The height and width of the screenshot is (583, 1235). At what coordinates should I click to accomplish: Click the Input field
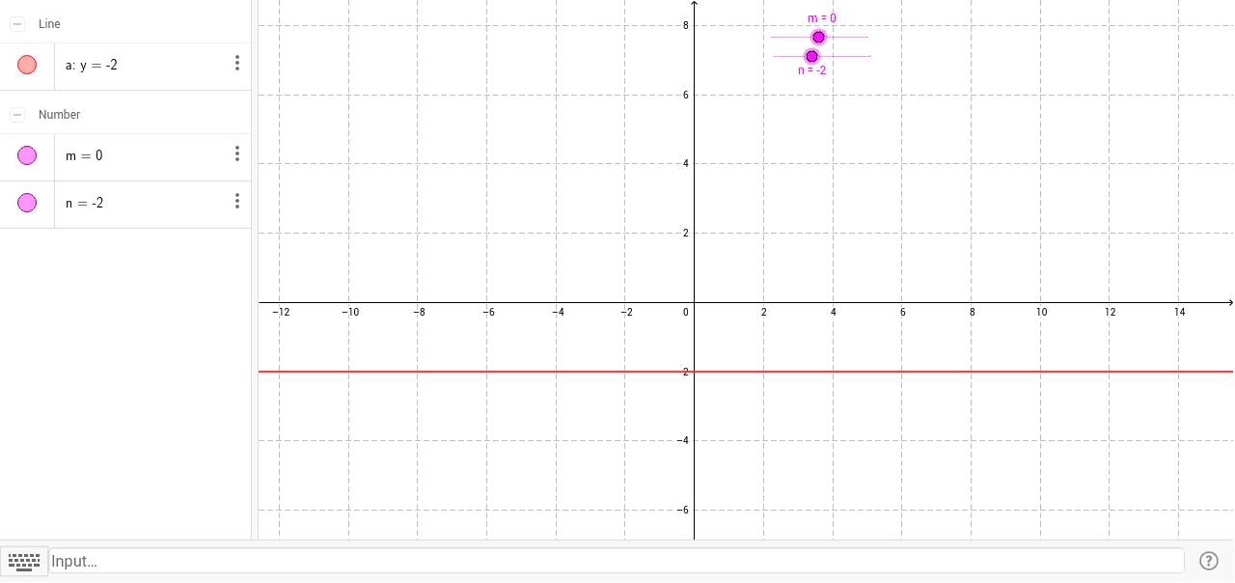[x=617, y=561]
